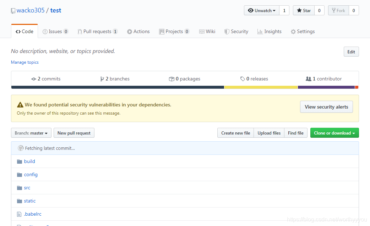Open the Branch: master dropdown
This screenshot has width=370, height=226.
31,133
